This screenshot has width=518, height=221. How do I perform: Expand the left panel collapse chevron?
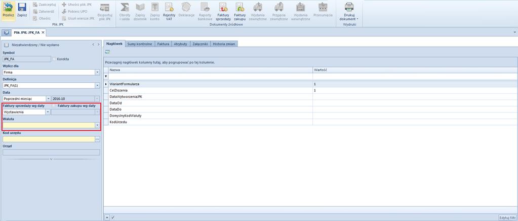point(51,159)
